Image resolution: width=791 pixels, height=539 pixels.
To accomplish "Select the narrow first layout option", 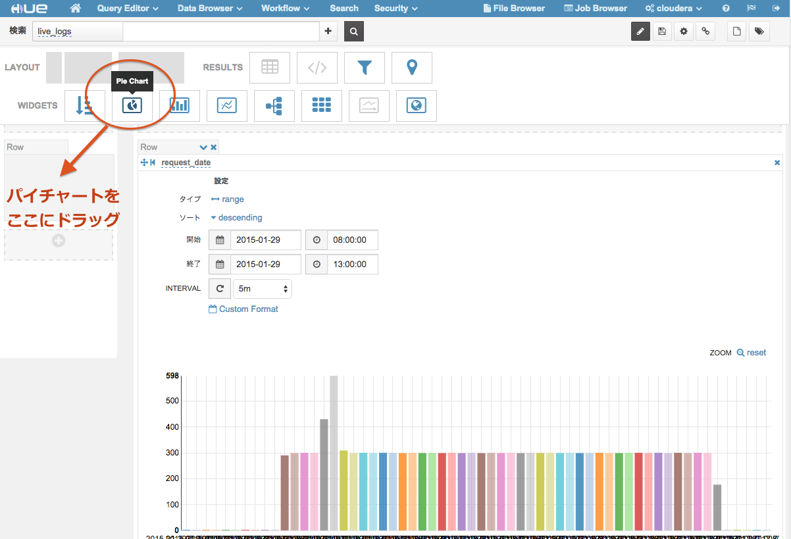I will (54, 68).
